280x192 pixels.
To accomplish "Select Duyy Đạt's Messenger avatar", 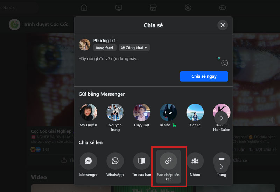I will (x=142, y=112).
